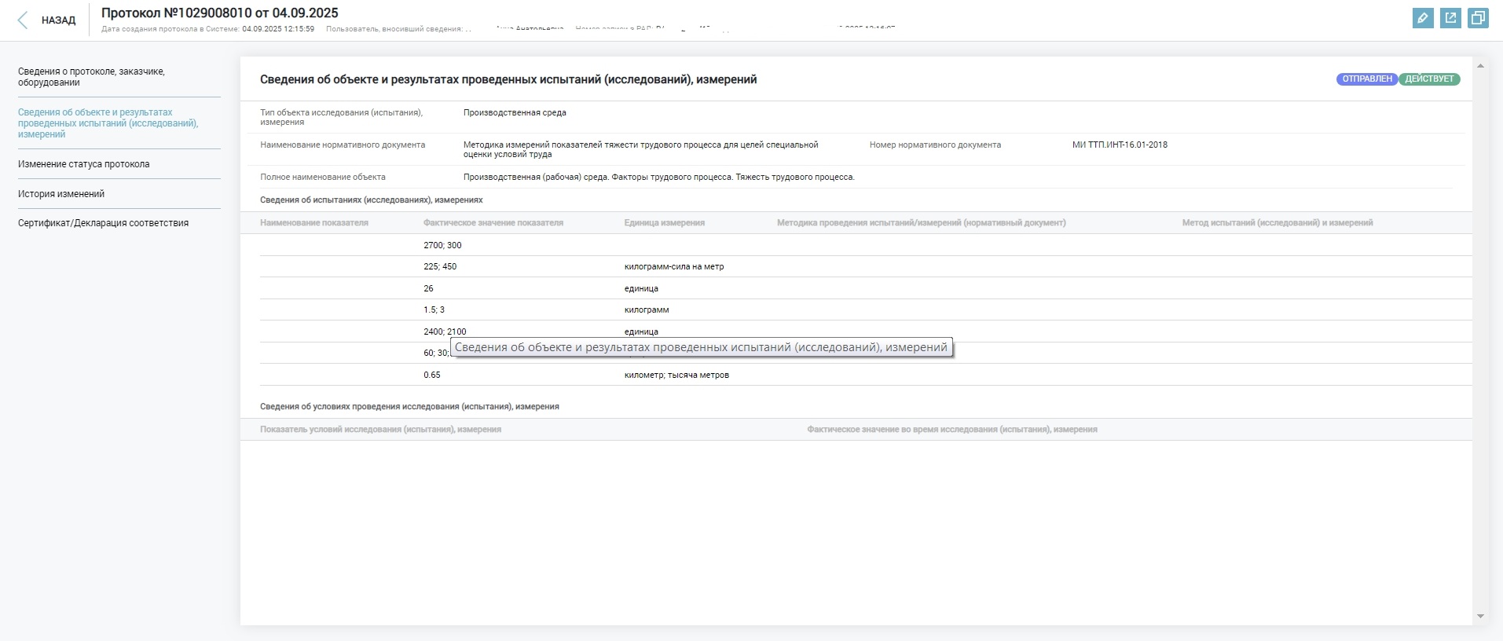
Task: Click 'Производственная среда' object type value
Action: click(x=515, y=112)
